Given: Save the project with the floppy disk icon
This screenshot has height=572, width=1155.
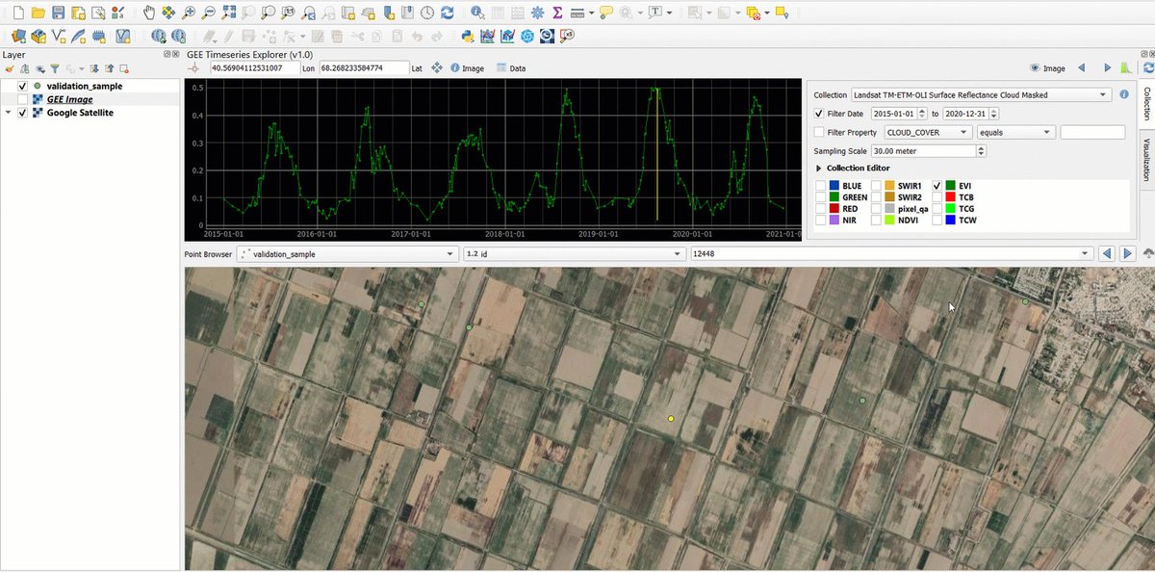Looking at the screenshot, I should tap(58, 13).
